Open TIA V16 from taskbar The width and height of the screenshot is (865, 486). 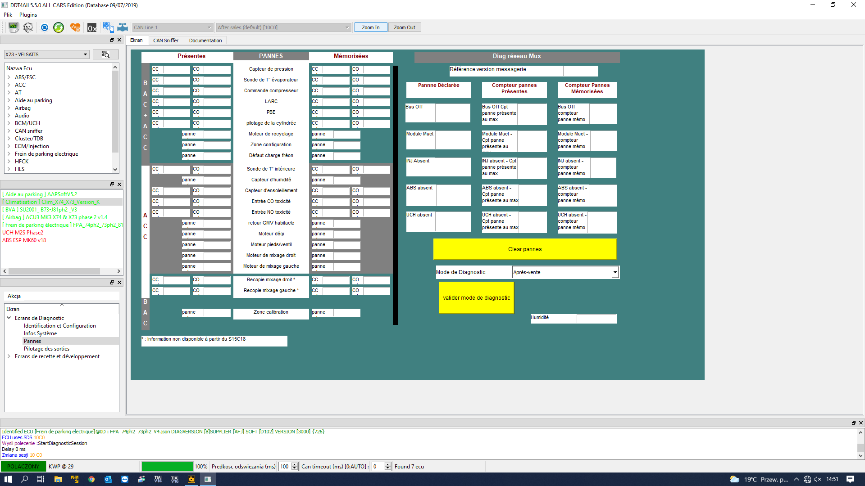click(175, 479)
